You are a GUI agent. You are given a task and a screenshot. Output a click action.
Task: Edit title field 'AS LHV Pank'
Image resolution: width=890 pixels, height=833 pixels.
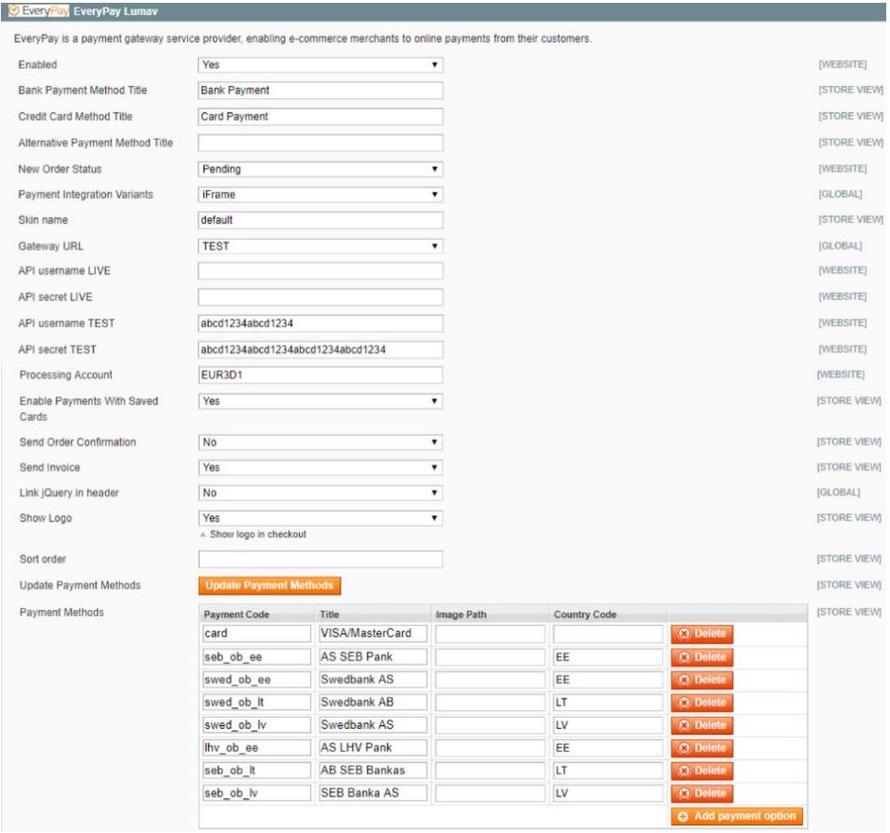tap(373, 748)
